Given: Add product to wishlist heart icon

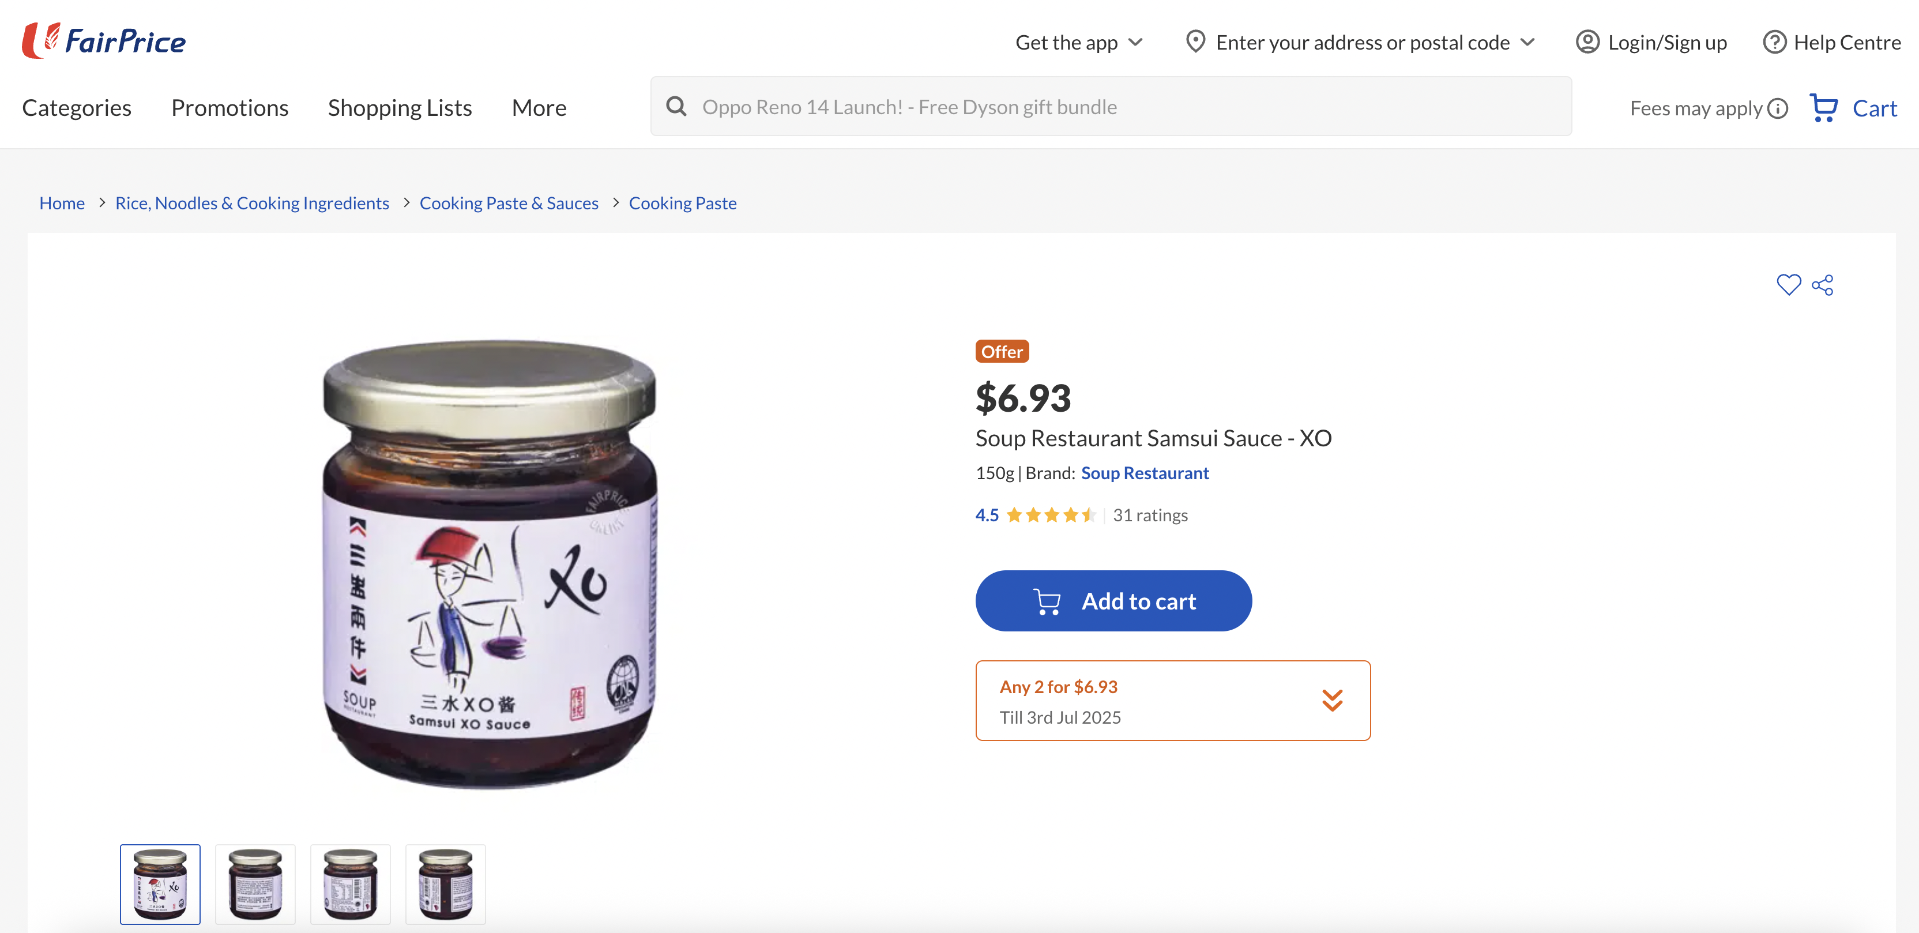Looking at the screenshot, I should click(1788, 285).
